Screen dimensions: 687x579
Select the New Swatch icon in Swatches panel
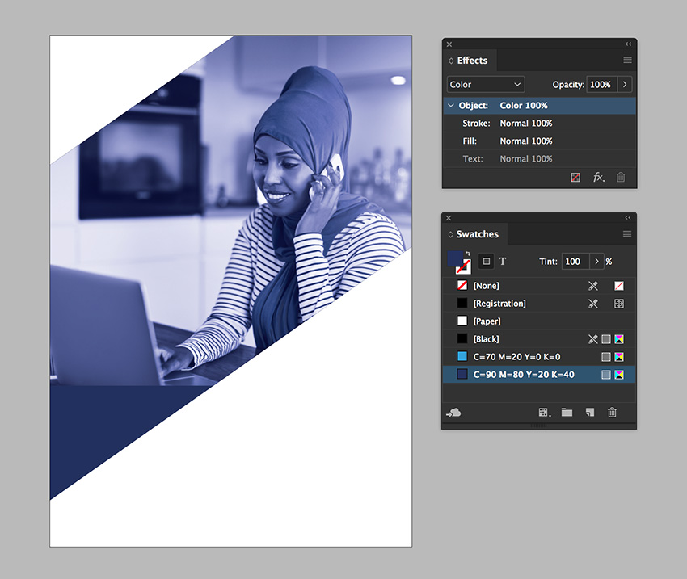589,413
